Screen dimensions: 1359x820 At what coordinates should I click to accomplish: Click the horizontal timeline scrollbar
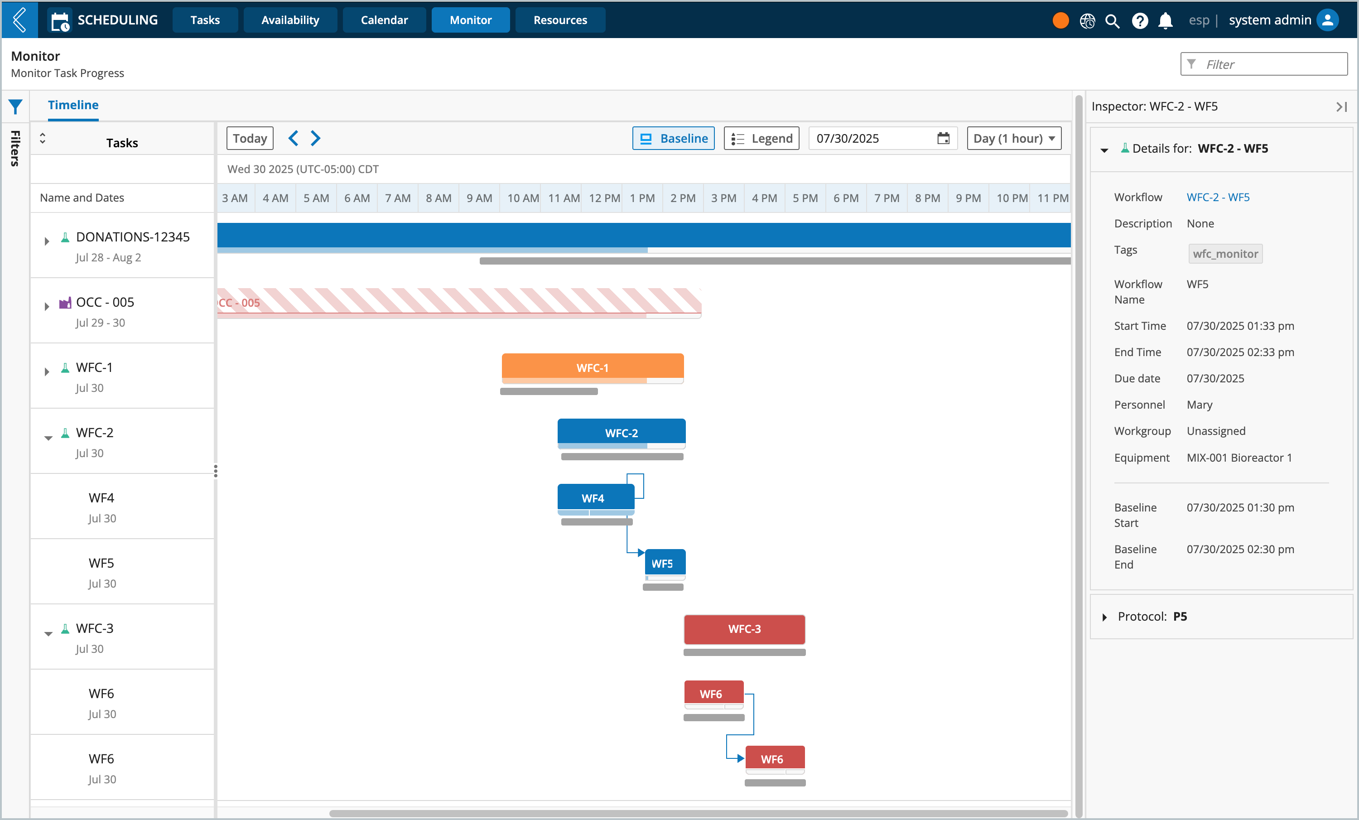point(698,813)
